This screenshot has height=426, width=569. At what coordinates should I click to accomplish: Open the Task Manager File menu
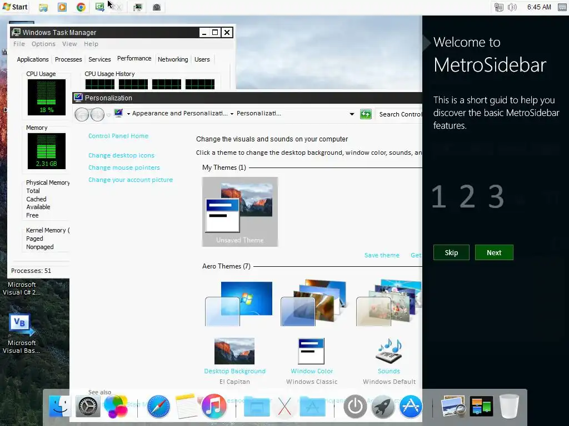[19, 44]
